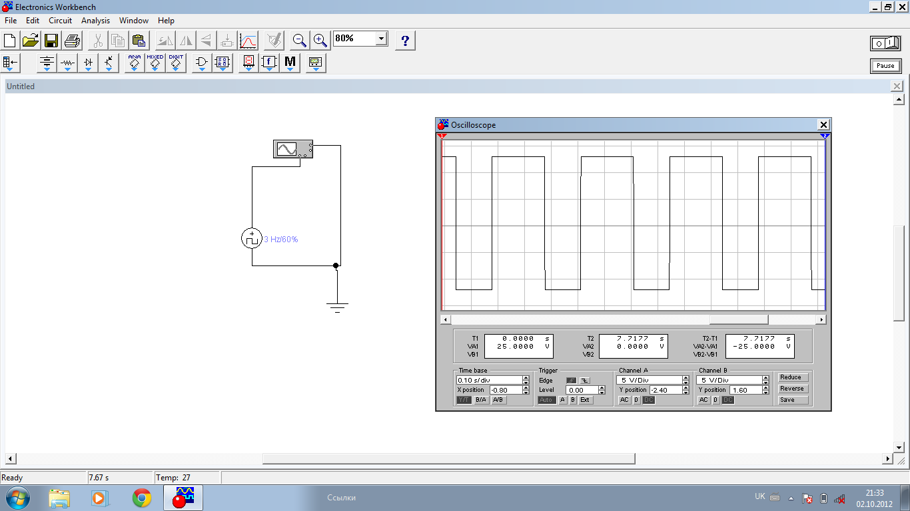Open the Controls parts bin
Viewport: 910px width, 511px height.
[269, 64]
